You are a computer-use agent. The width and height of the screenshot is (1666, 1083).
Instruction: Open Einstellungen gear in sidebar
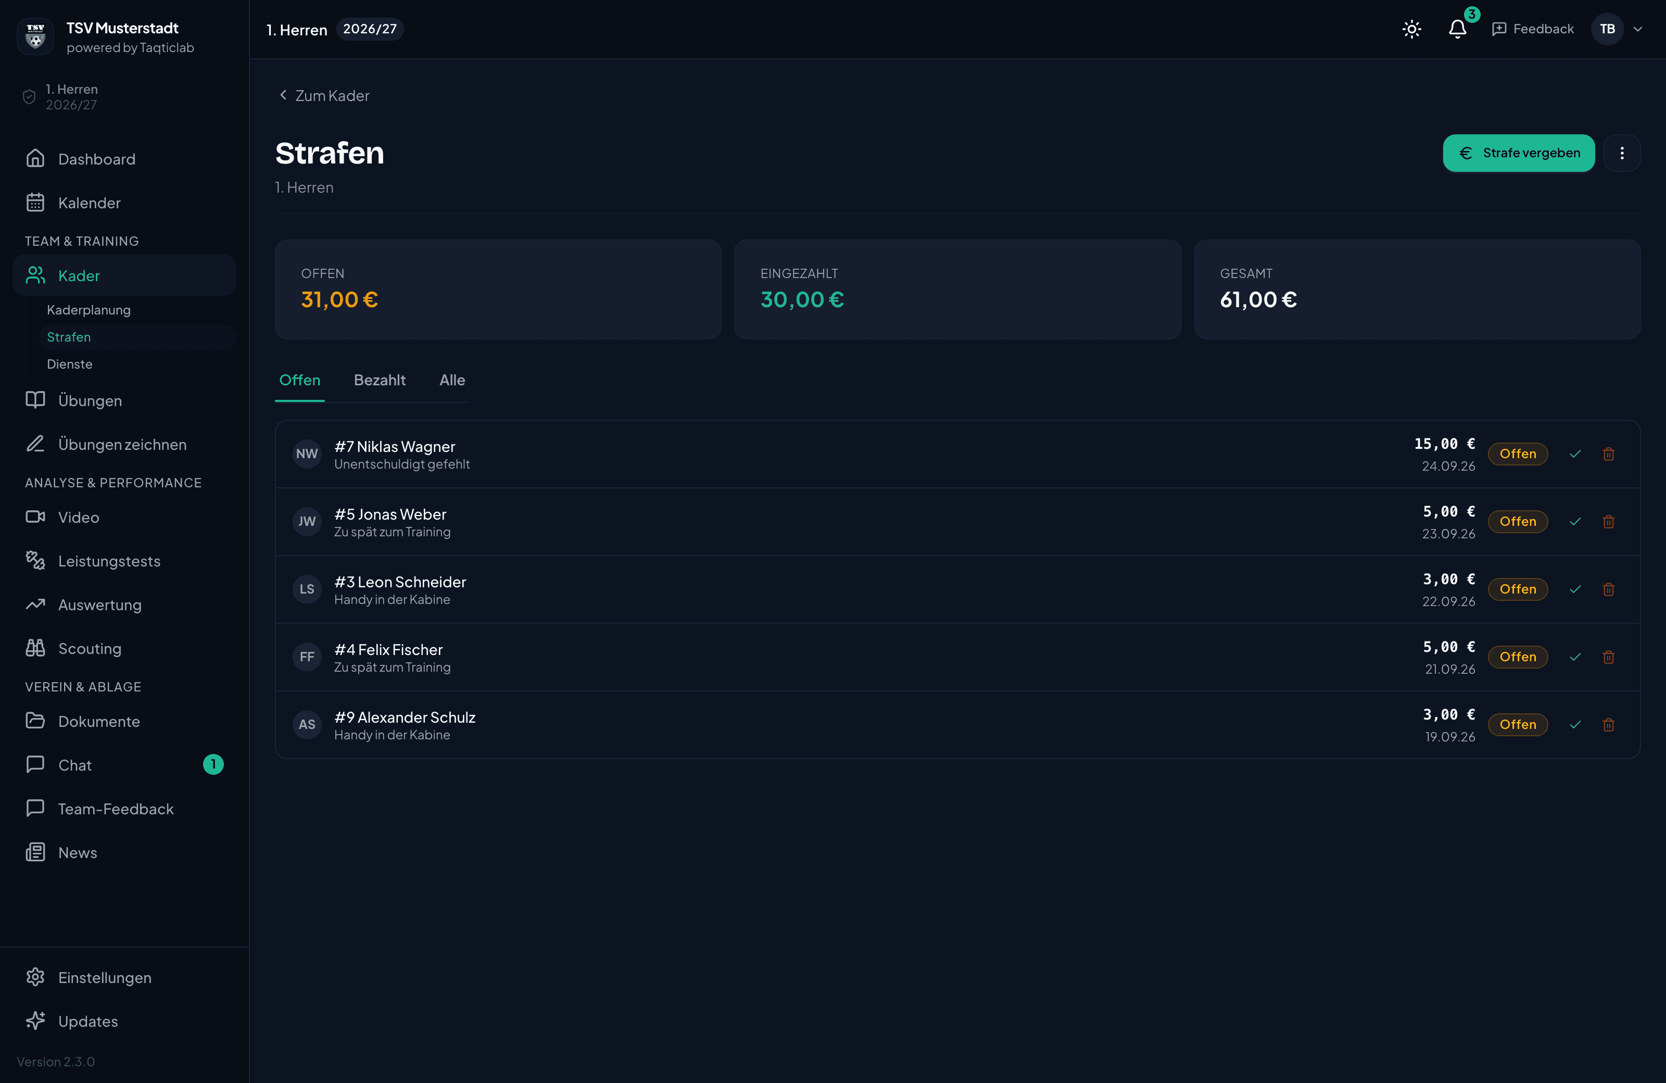[x=124, y=978]
